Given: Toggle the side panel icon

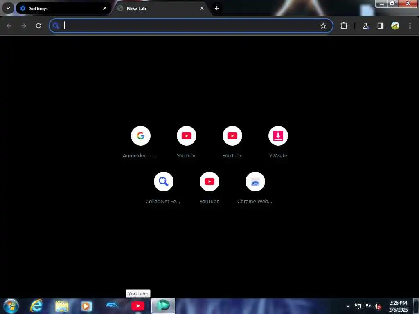Looking at the screenshot, I should pyautogui.click(x=380, y=26).
